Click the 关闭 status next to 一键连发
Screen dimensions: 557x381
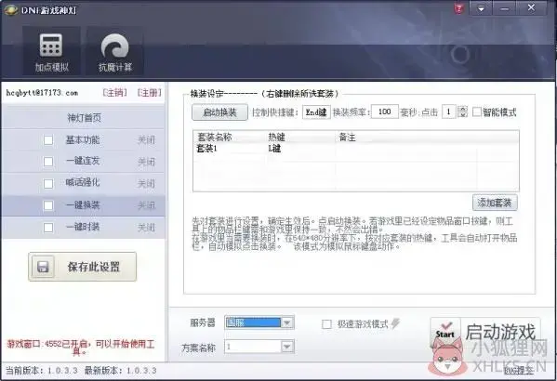pos(146,162)
